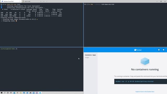Click 'Creating cluster demo-win-kind' output line
Viewport: 167px width, 94px height.
pyautogui.click(x=15, y=17)
